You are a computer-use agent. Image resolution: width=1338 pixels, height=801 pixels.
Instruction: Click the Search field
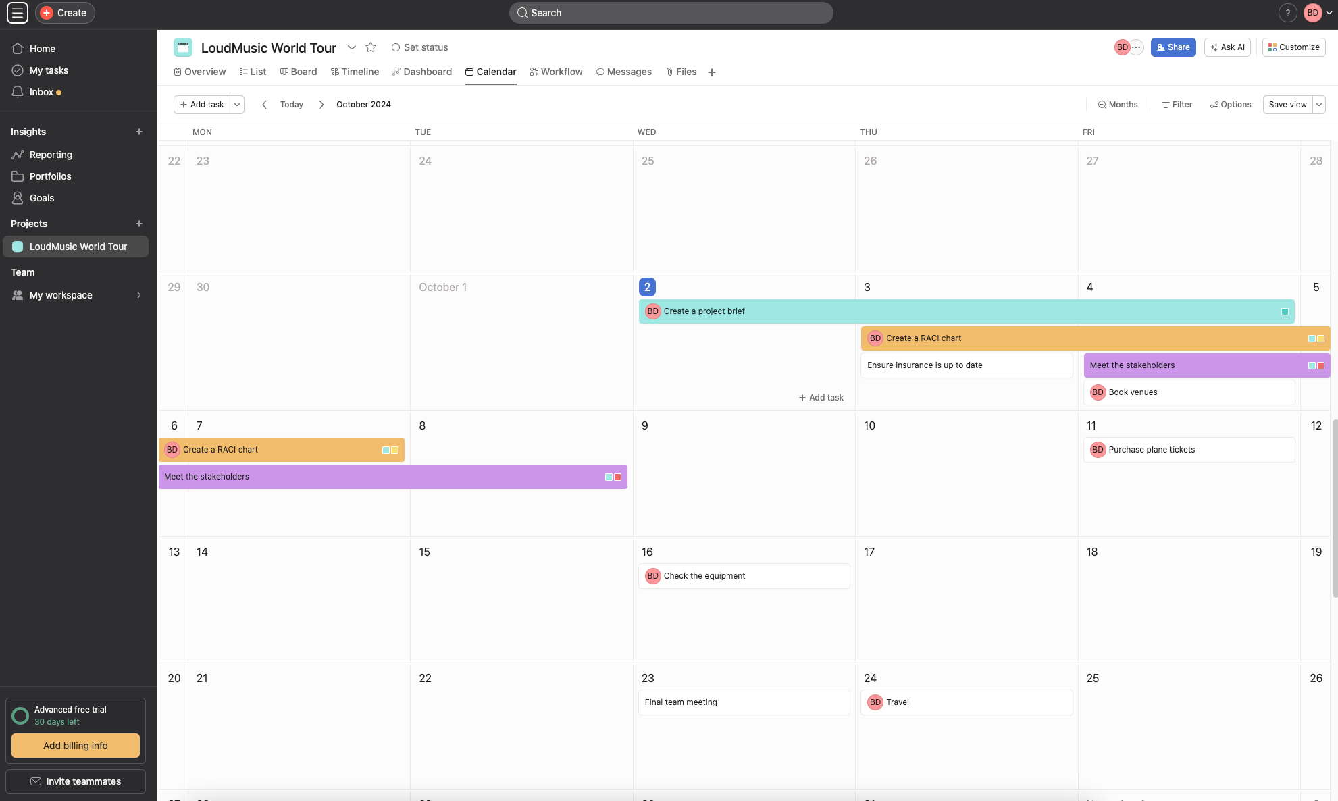coord(671,13)
